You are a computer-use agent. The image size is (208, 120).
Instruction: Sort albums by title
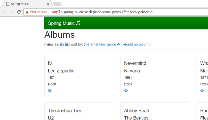[87, 44]
